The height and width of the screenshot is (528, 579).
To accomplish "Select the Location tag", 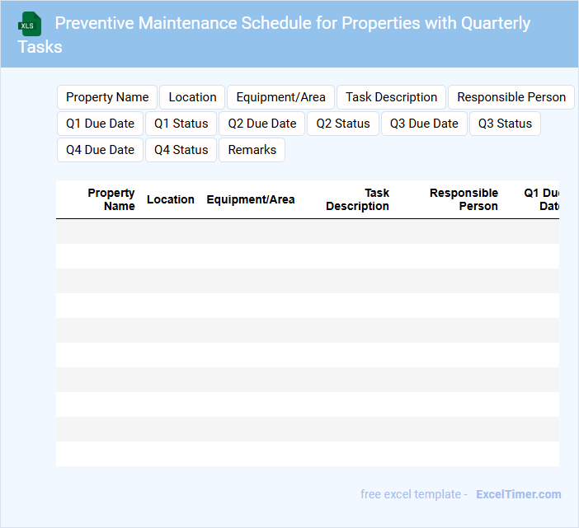I will pyautogui.click(x=192, y=97).
